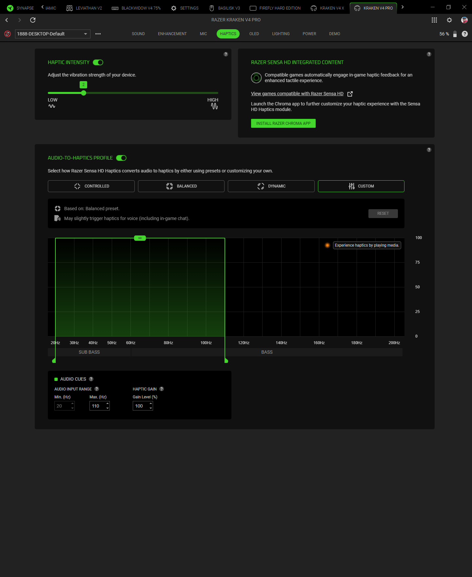Show help for Haptic Intensity panel
This screenshot has height=577, width=472.
click(x=226, y=54)
